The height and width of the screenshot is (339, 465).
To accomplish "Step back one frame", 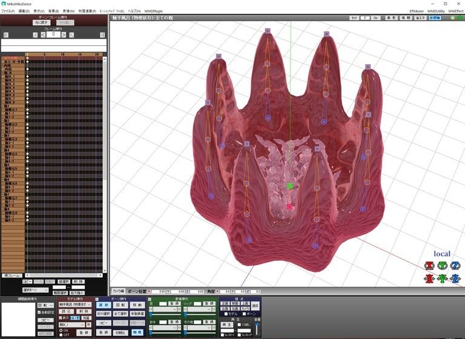I will pos(43,35).
